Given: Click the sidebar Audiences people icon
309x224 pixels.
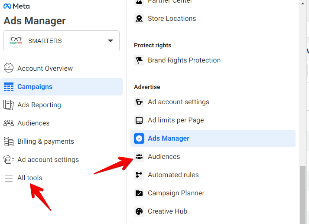Looking at the screenshot, I should tap(9, 123).
